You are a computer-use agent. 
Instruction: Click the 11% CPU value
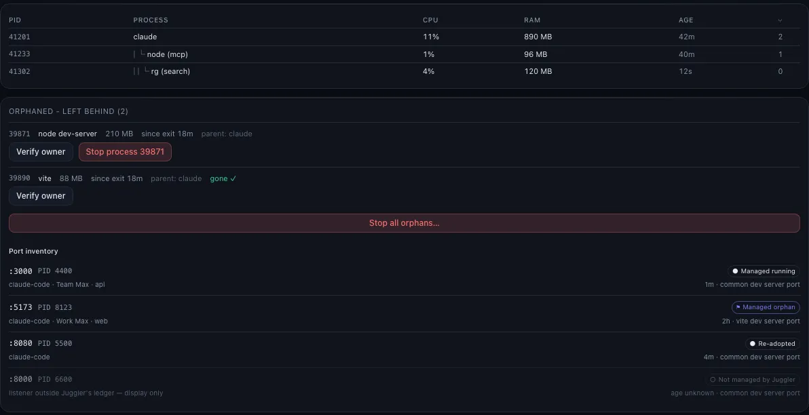pyautogui.click(x=430, y=37)
